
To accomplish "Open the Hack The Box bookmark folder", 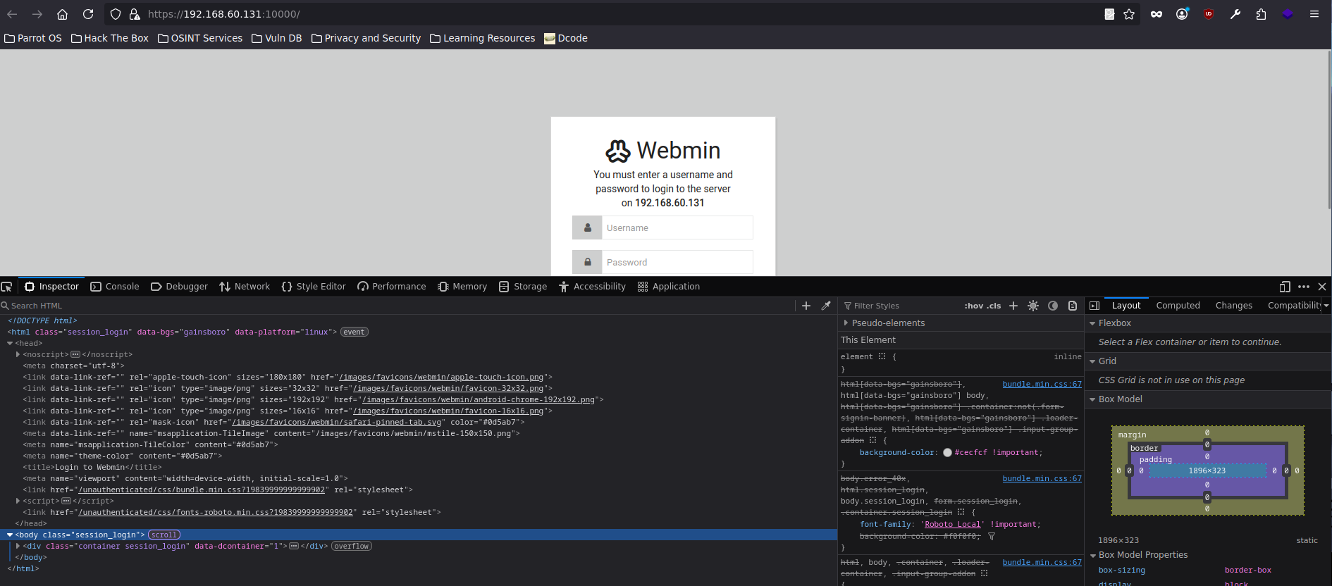I will [x=110, y=38].
